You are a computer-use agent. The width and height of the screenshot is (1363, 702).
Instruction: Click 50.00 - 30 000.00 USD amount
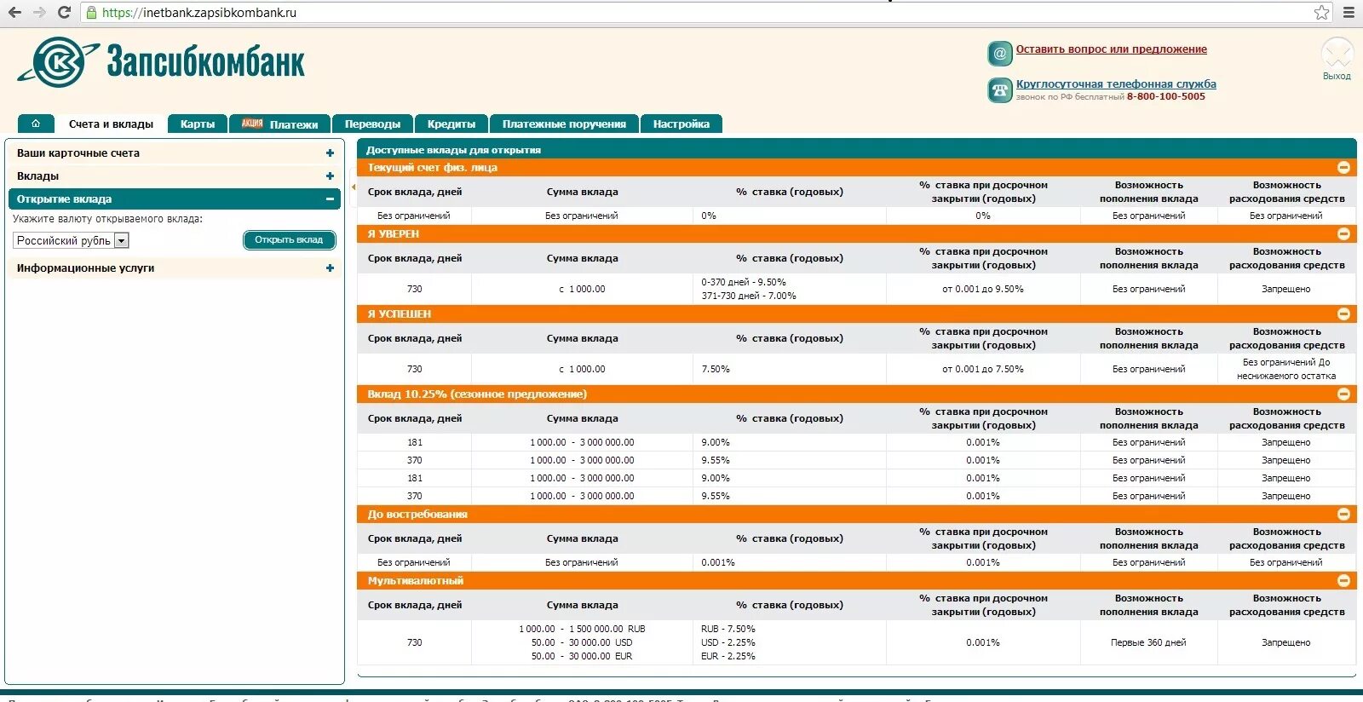(x=582, y=643)
